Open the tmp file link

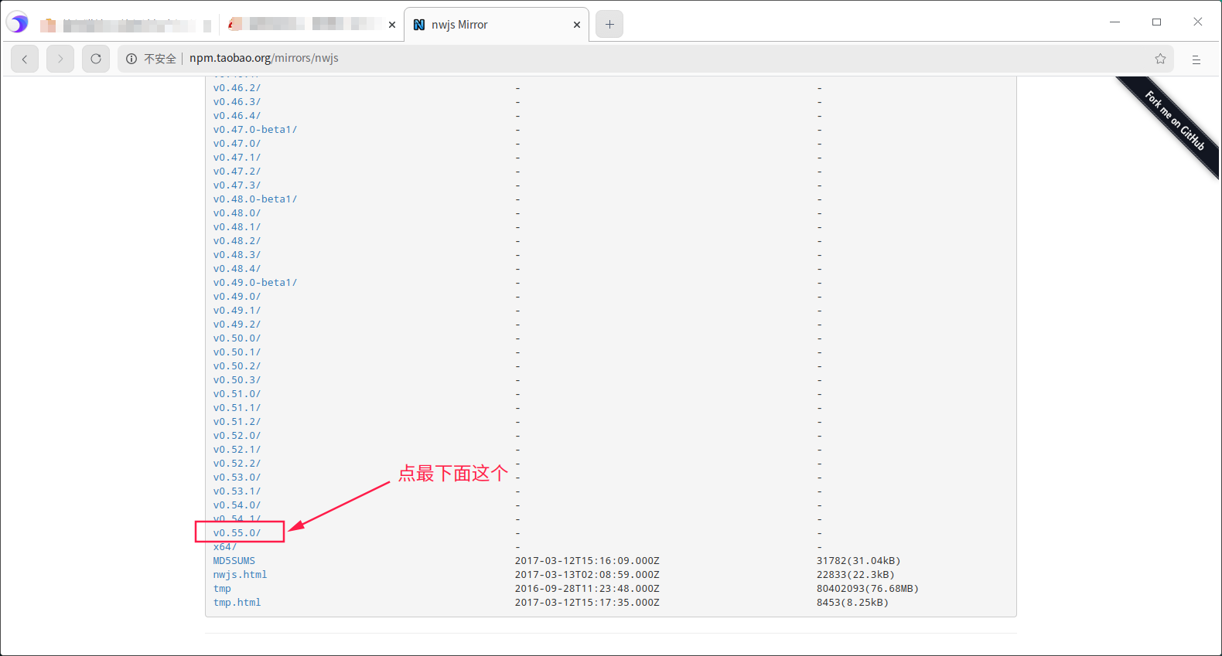point(222,589)
